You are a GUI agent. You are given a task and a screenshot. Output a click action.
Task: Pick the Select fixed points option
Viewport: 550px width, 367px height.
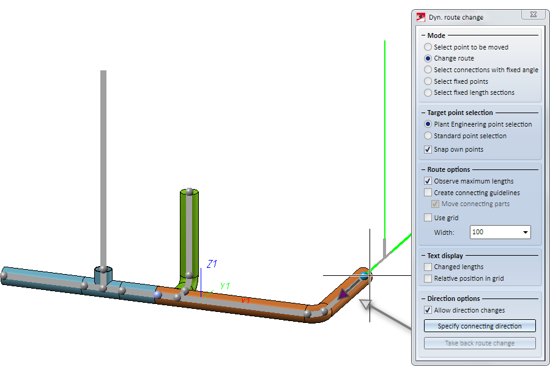[428, 81]
